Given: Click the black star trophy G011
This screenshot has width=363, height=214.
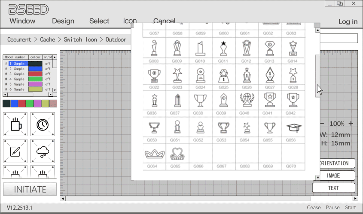Looking at the screenshot, I should (223, 48).
